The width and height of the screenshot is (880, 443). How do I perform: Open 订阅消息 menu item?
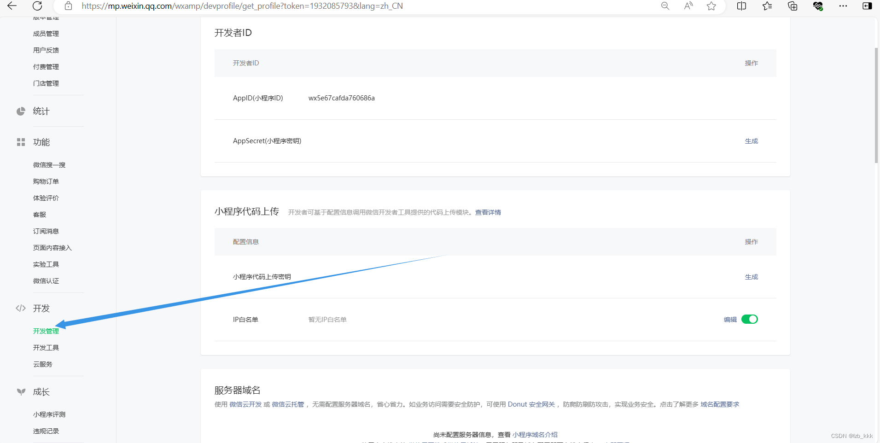(x=46, y=231)
